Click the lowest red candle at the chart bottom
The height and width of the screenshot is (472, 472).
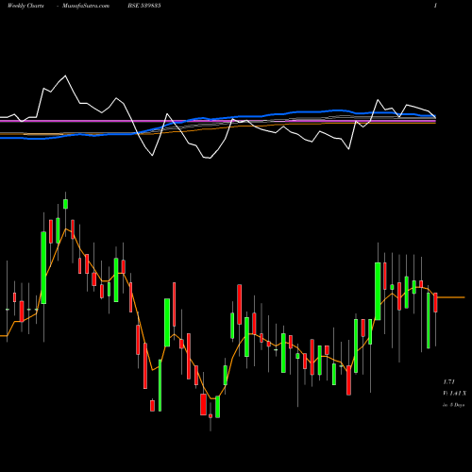(x=211, y=416)
